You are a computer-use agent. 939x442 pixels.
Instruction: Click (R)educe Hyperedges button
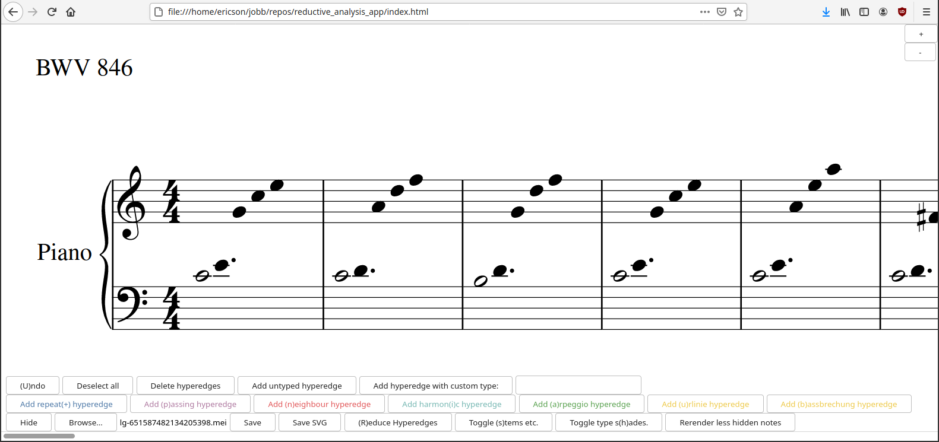(x=398, y=422)
